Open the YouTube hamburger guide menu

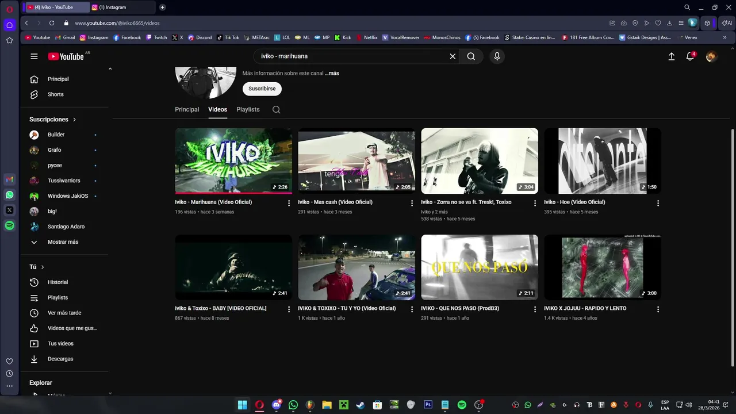[x=34, y=56]
